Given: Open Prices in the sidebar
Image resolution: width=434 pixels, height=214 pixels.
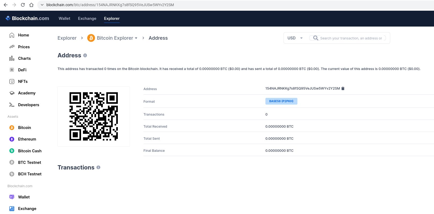Looking at the screenshot, I should coord(24,47).
